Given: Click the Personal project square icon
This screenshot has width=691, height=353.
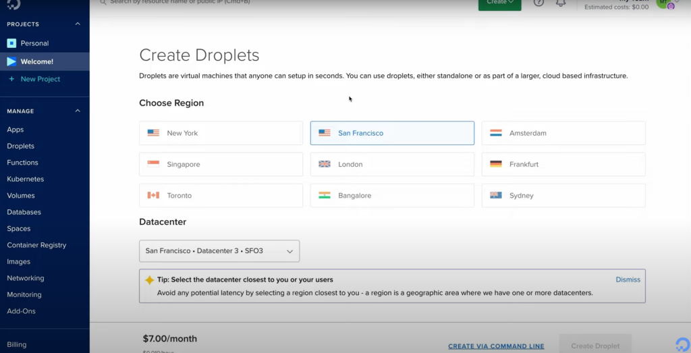Looking at the screenshot, I should click(11, 43).
